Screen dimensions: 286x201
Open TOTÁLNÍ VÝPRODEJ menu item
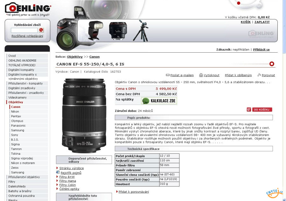(x=27, y=65)
